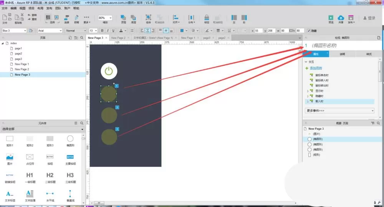Align text to top
This screenshot has height=207, width=384.
(160, 31)
